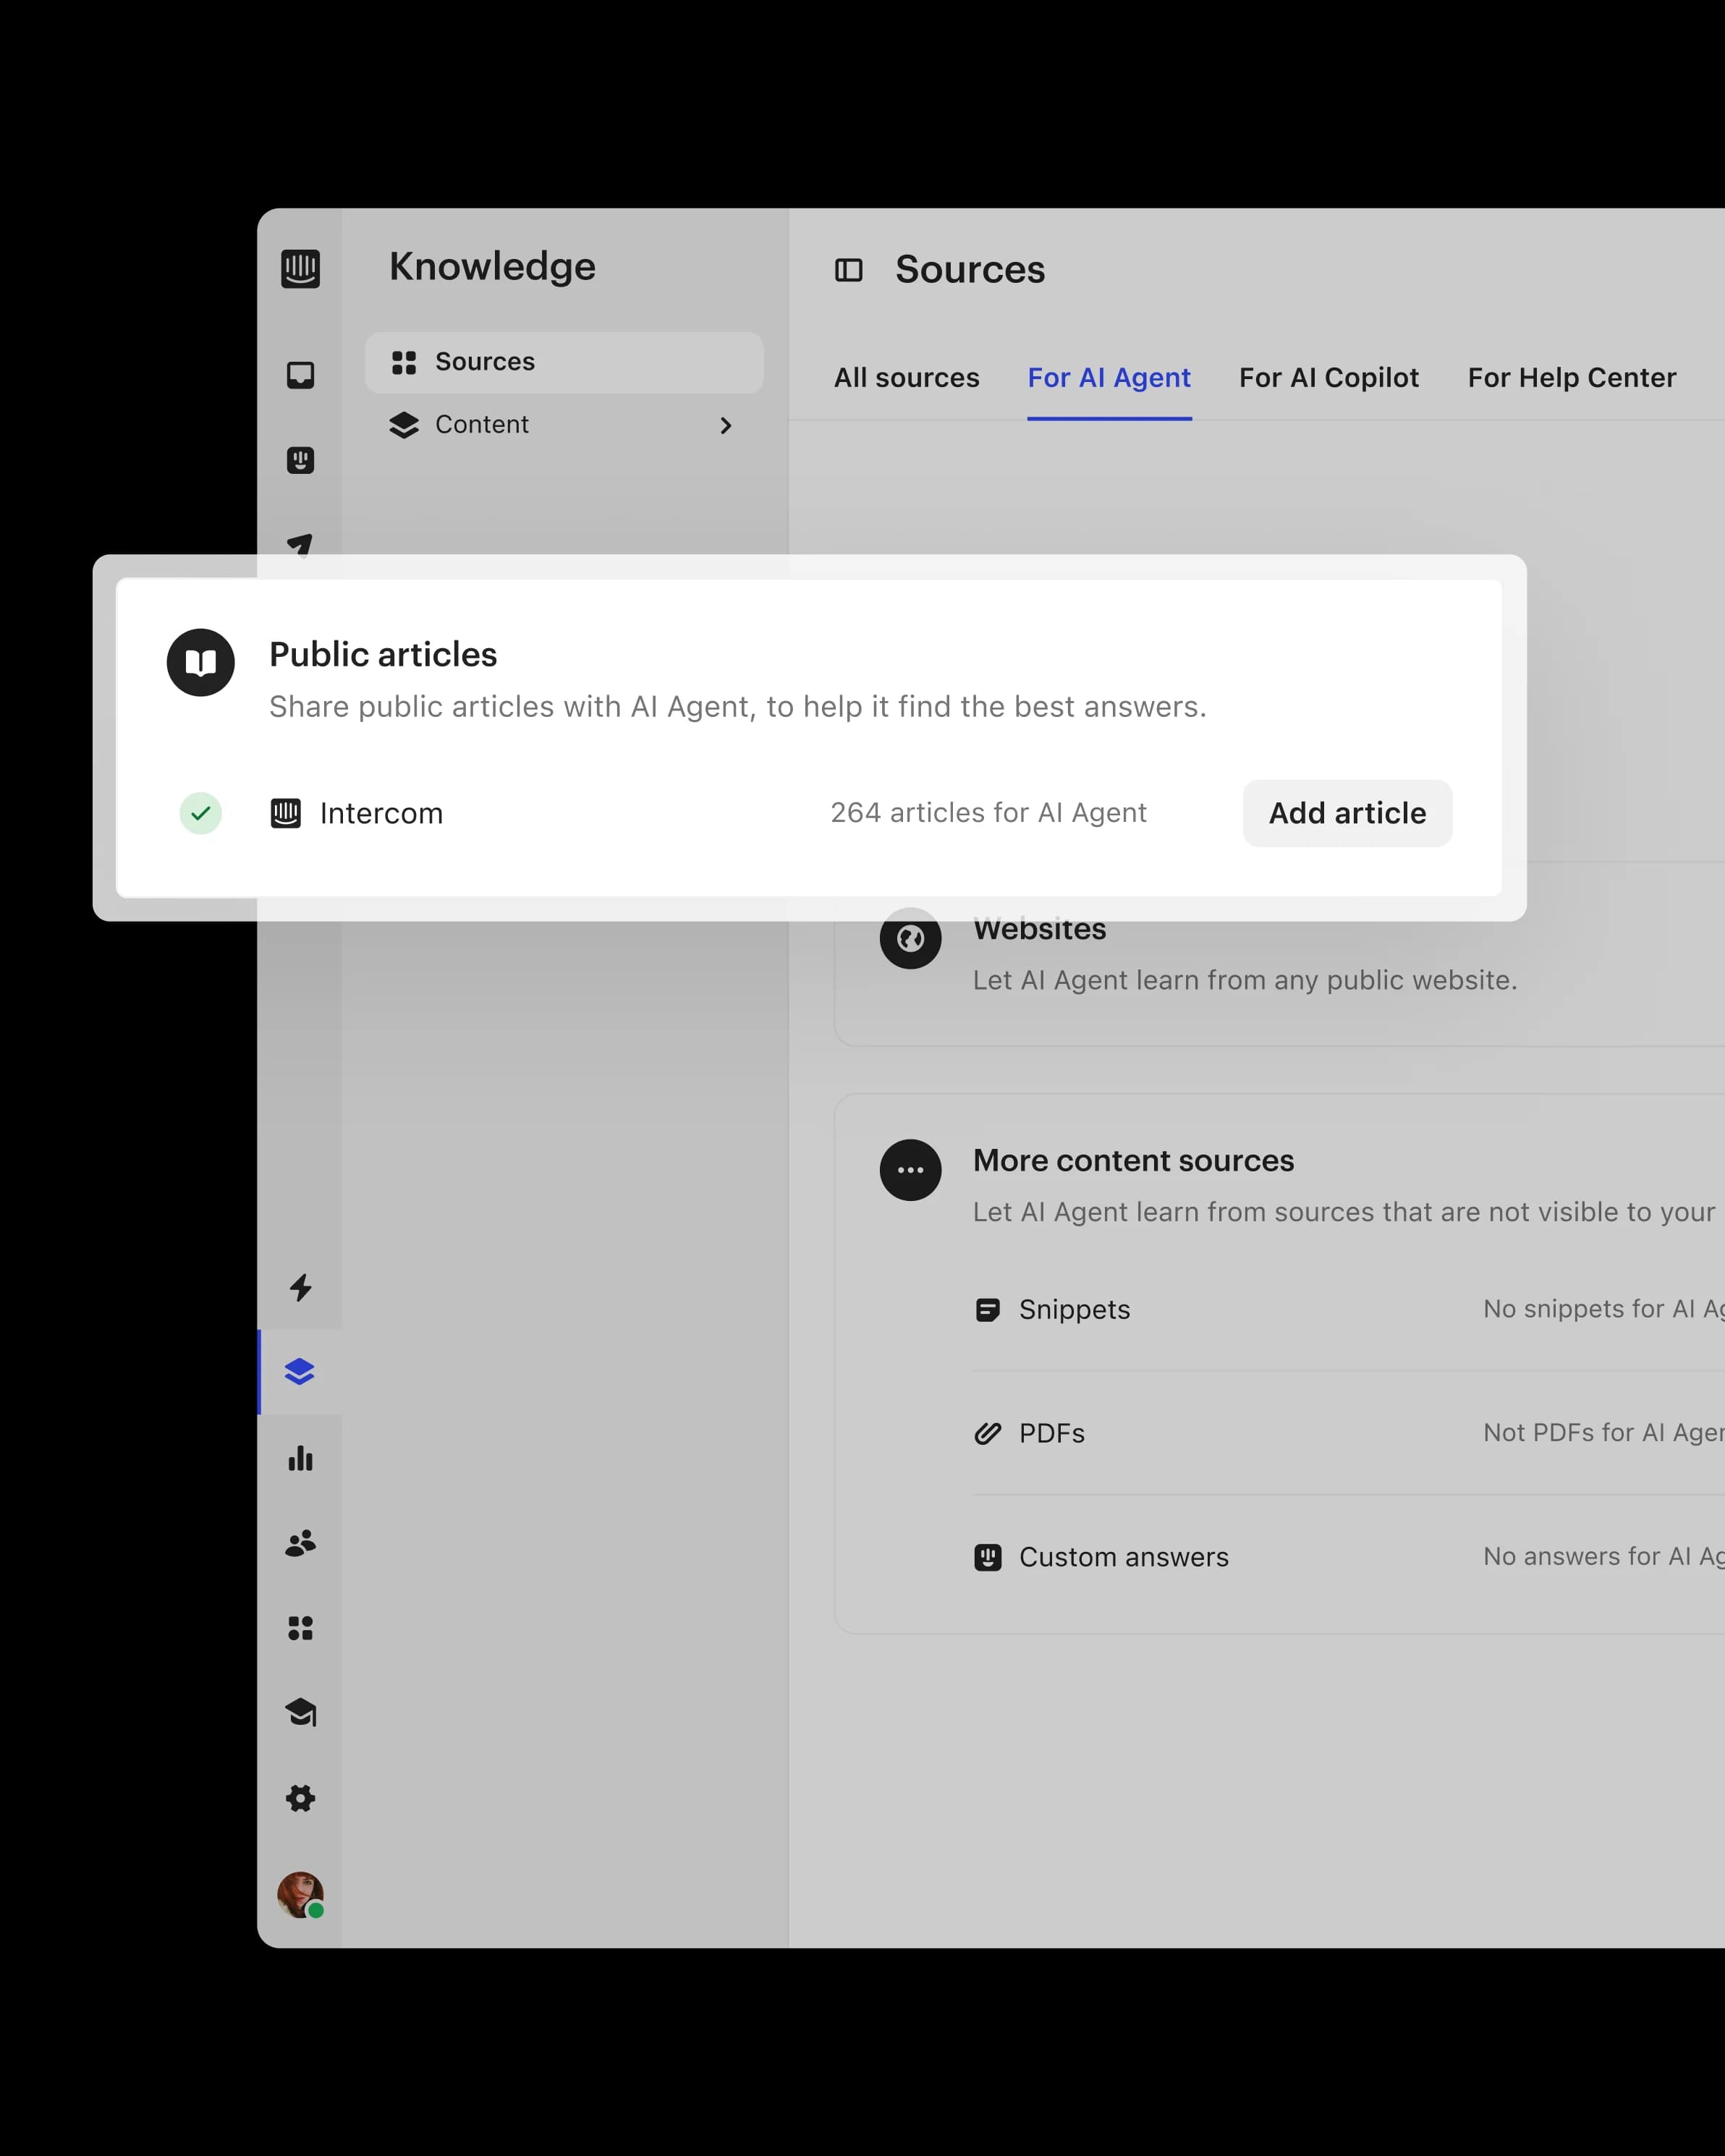Screen dimensions: 1725x2156
Task: Toggle the green checkmark next to Intercom
Action: pos(201,813)
